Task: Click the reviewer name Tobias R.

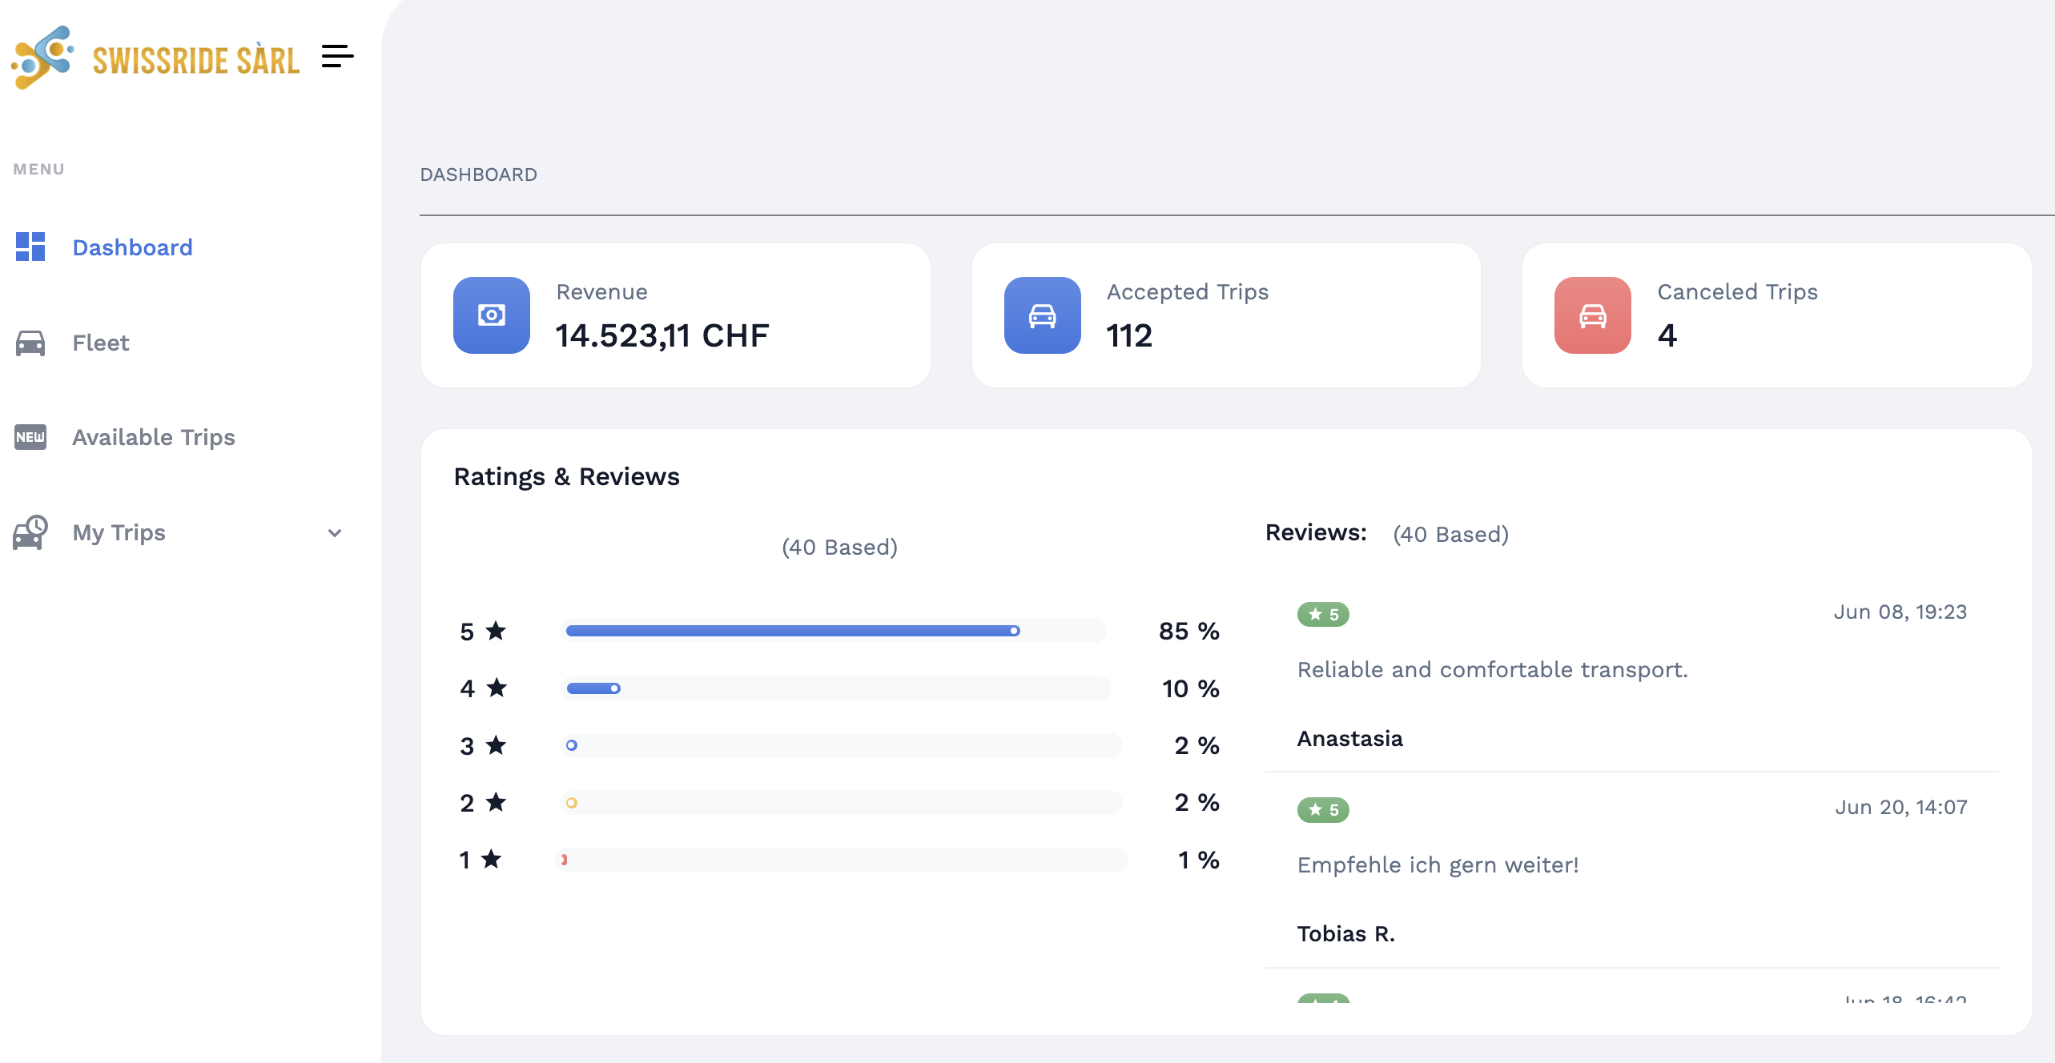Action: (1346, 933)
